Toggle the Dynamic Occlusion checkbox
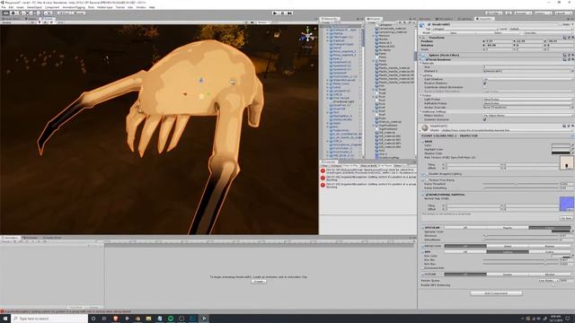This screenshot has height=323, width=575. [485, 119]
